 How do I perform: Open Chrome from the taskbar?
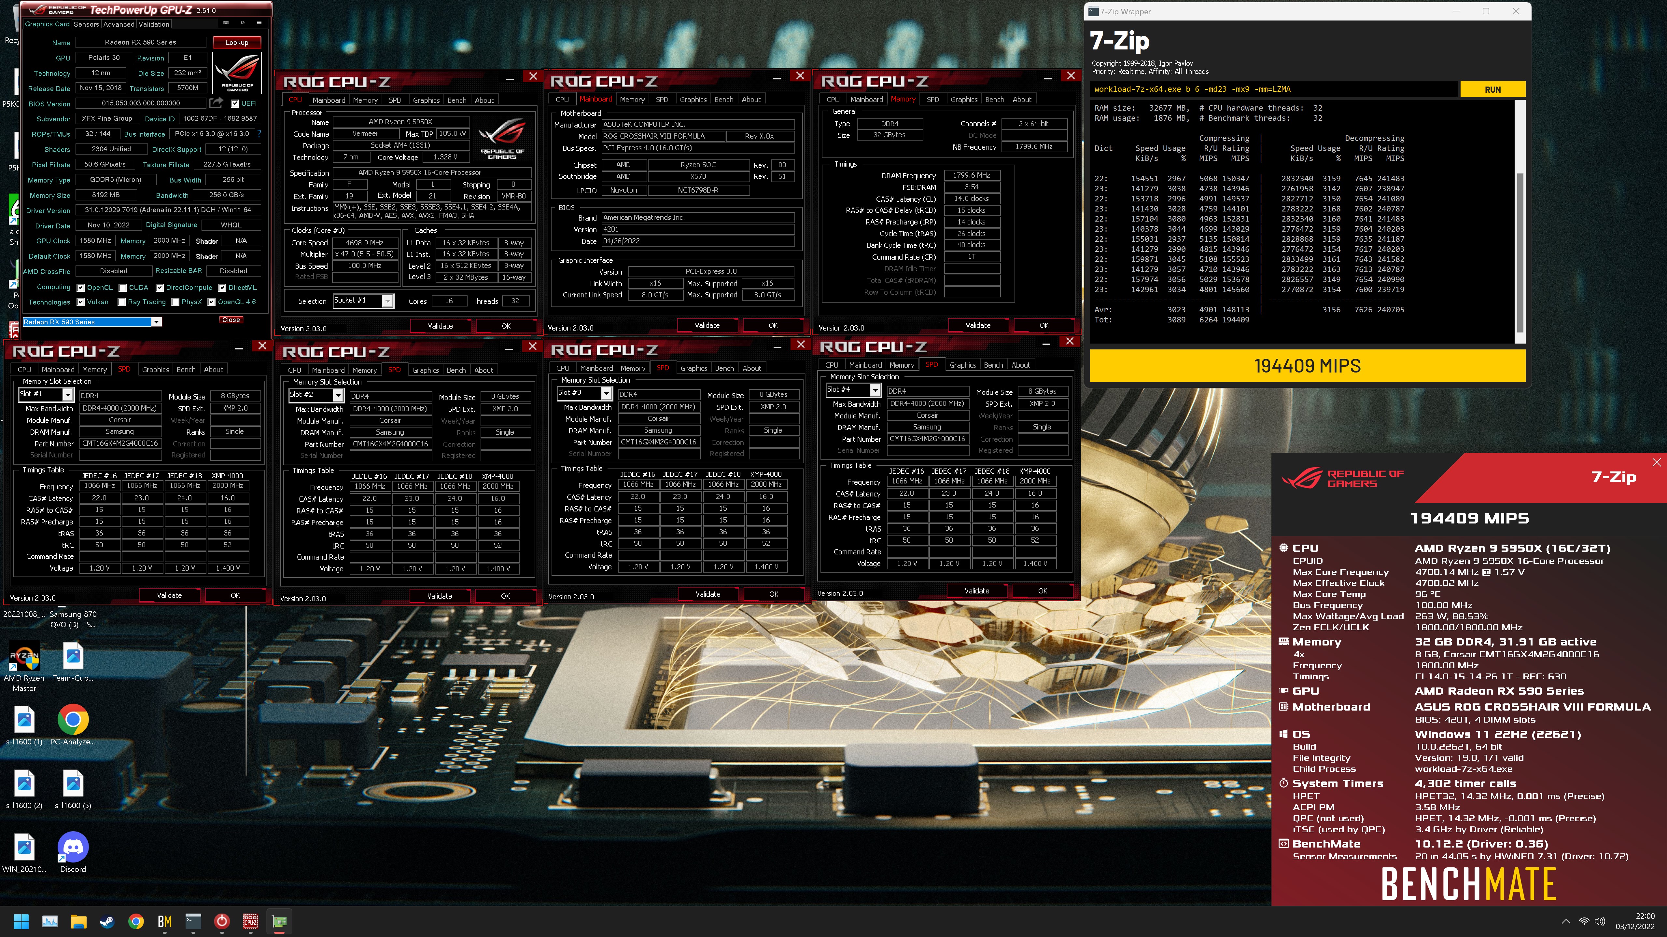136,921
